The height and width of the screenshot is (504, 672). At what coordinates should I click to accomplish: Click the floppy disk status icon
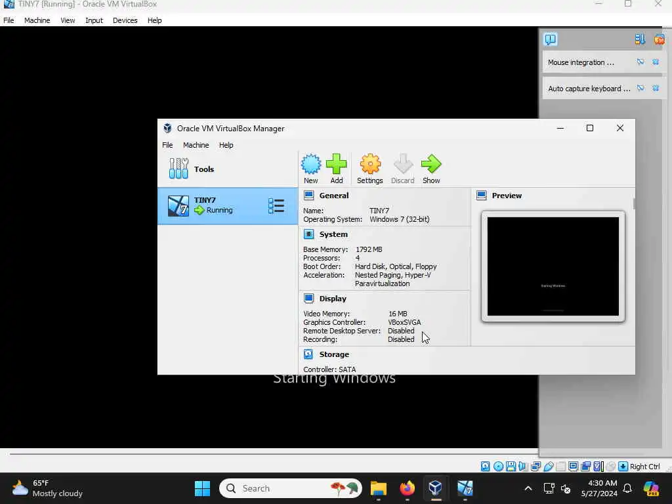tap(511, 467)
